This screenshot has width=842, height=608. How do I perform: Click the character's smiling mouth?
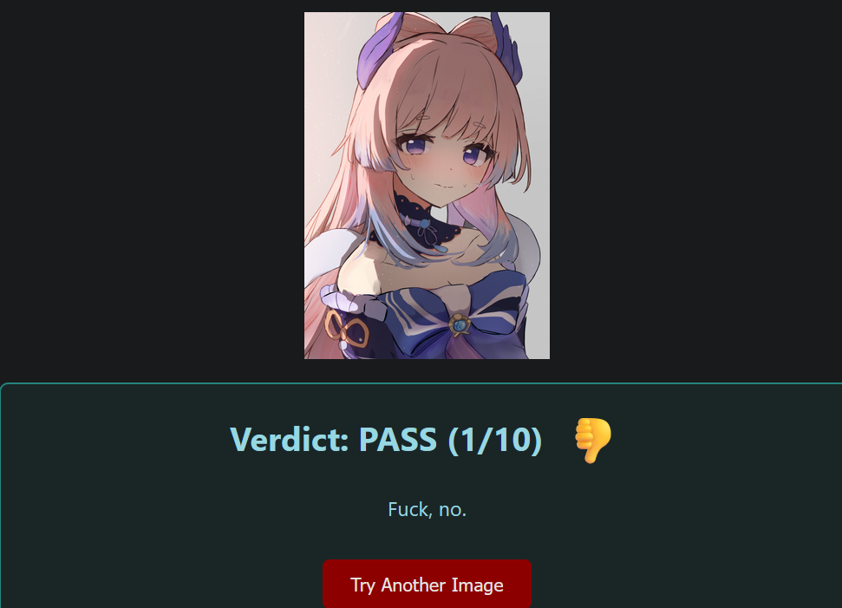pos(445,186)
